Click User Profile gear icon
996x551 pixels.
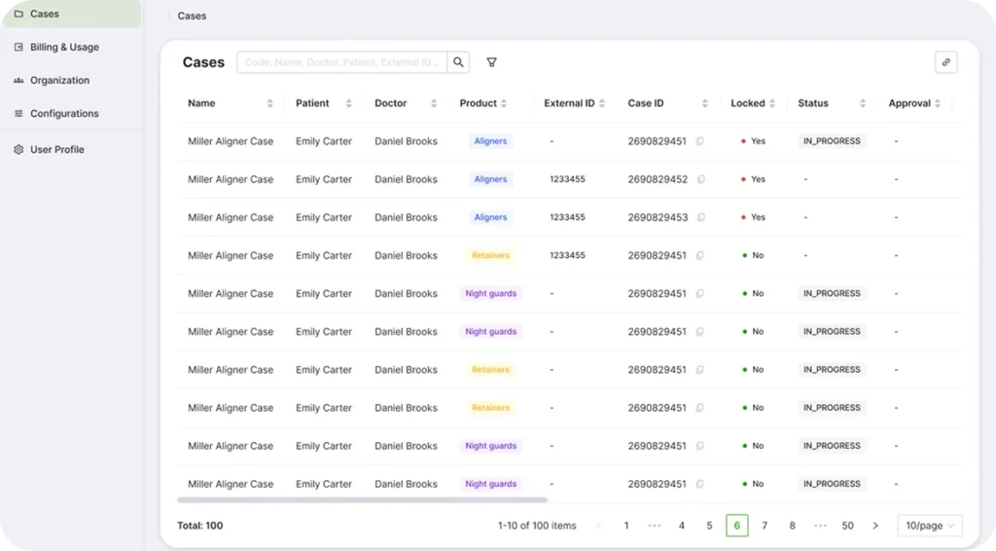tap(18, 149)
